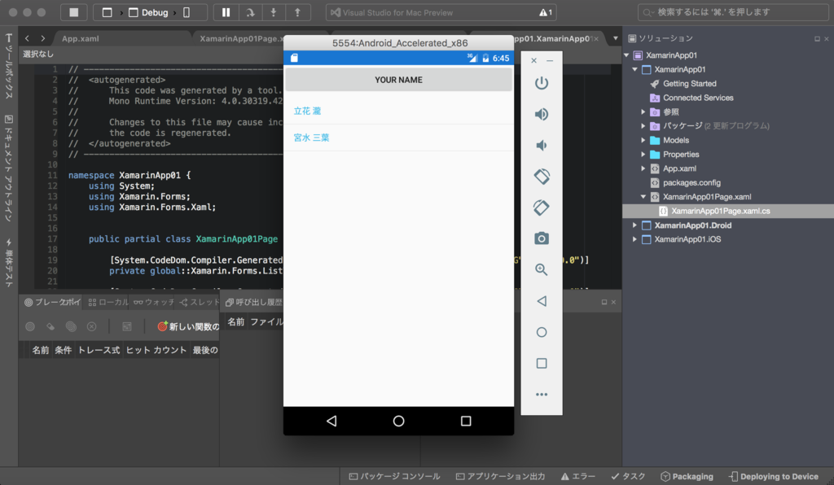Screen dimensions: 834x485
Task: Raise the emulator volume
Action: (542, 114)
